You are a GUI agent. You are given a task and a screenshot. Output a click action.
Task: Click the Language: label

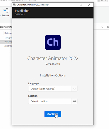[34, 83]
